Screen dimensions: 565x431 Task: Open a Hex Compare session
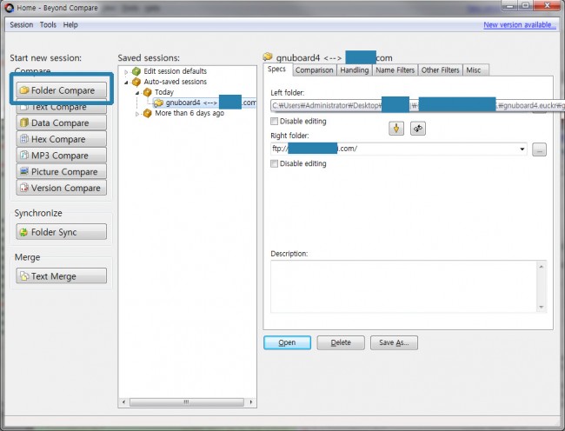[x=61, y=139]
